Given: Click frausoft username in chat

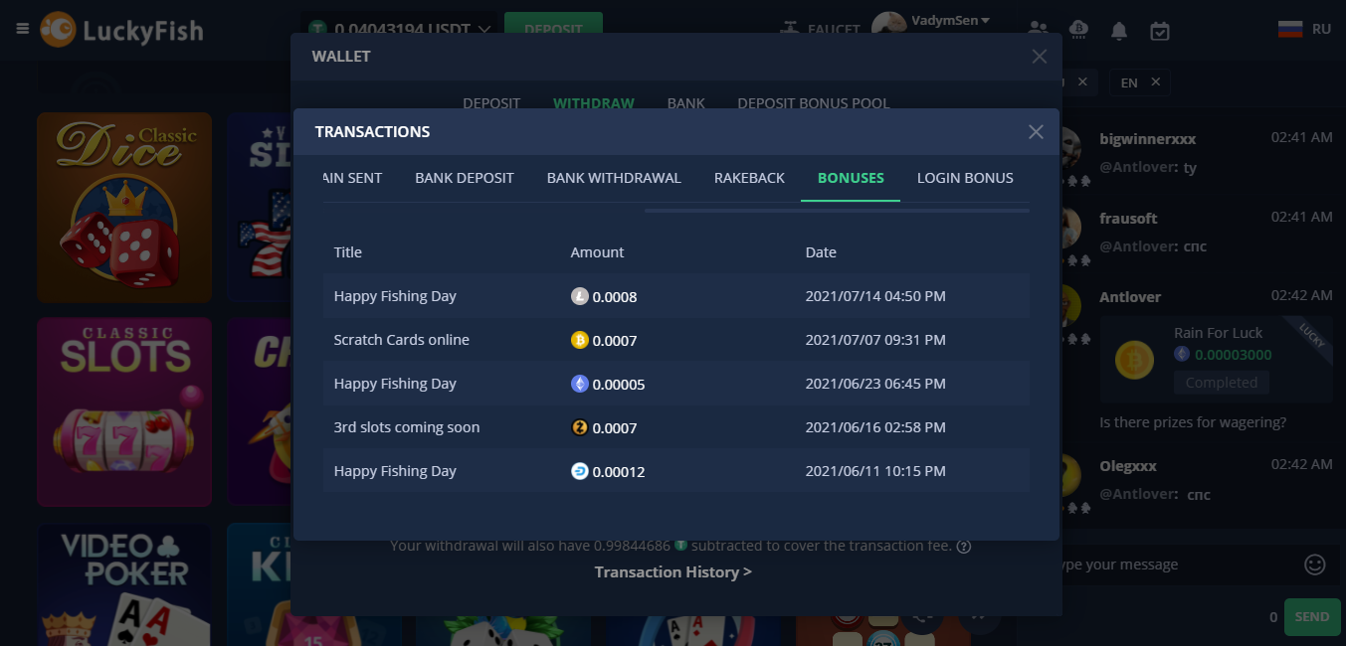Looking at the screenshot, I should pos(1128,218).
